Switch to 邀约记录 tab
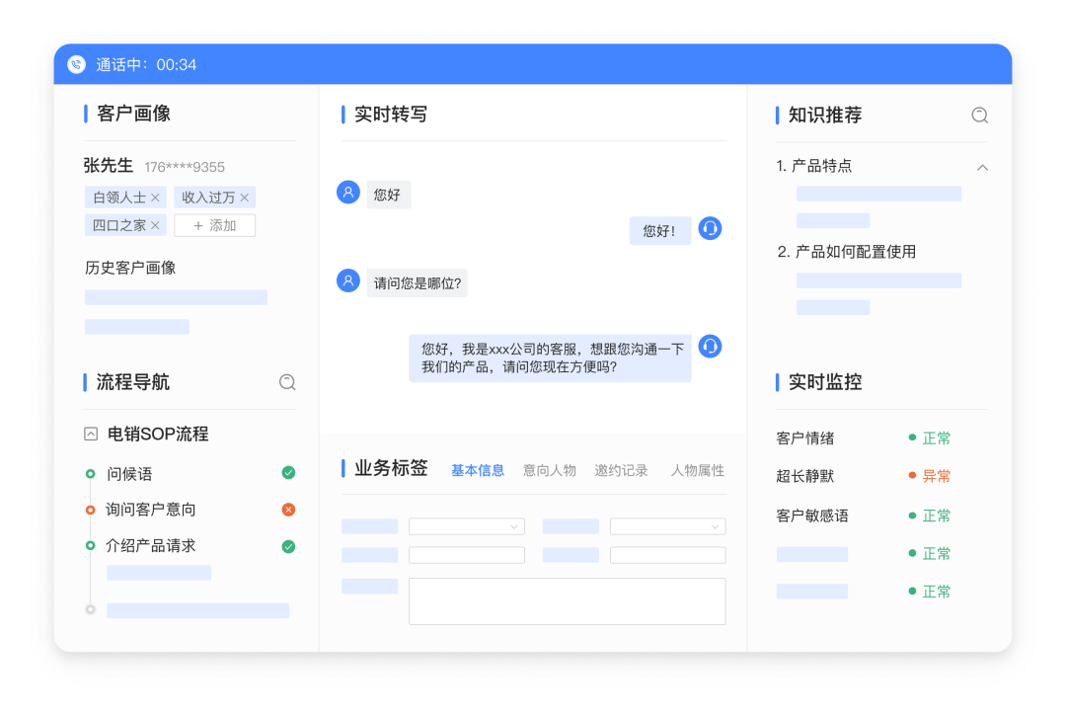Screen dimensions: 1066x716 coord(621,470)
